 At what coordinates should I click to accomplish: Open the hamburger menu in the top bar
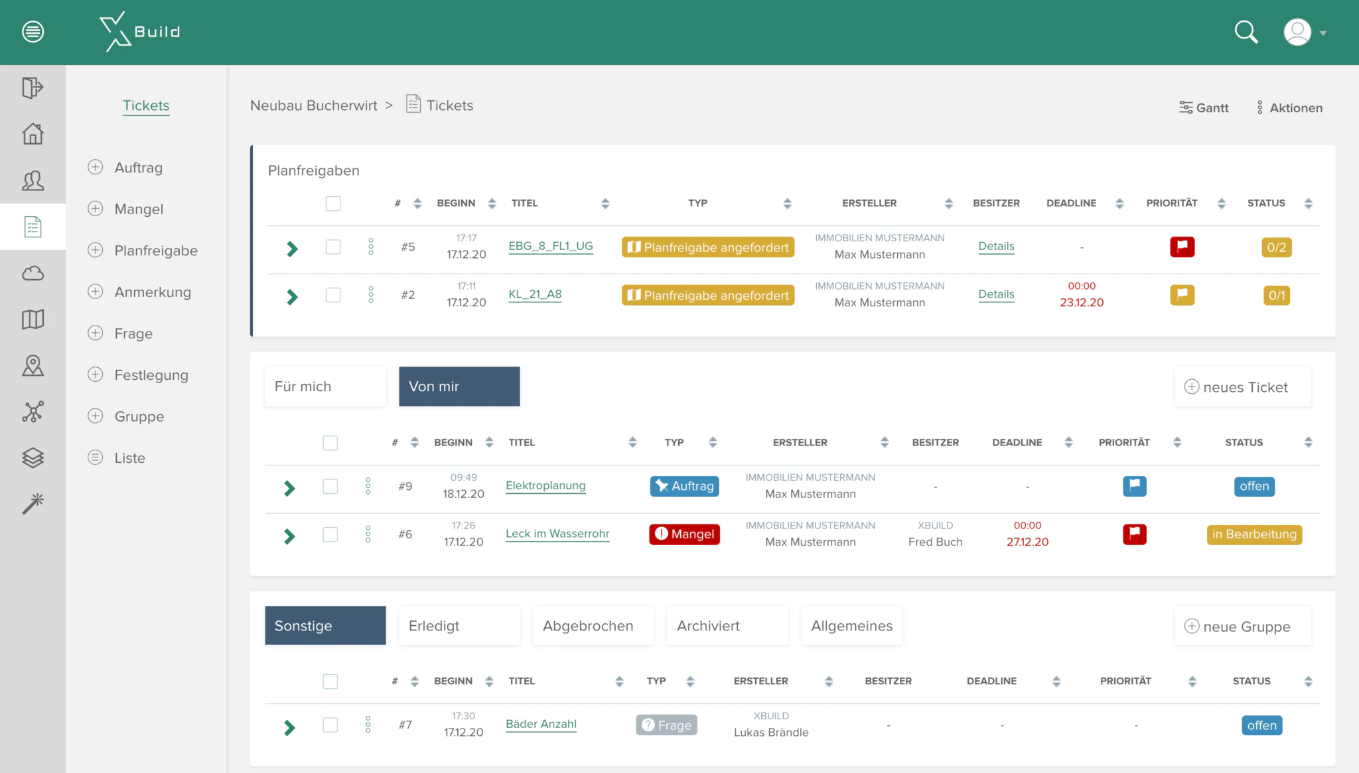click(32, 31)
